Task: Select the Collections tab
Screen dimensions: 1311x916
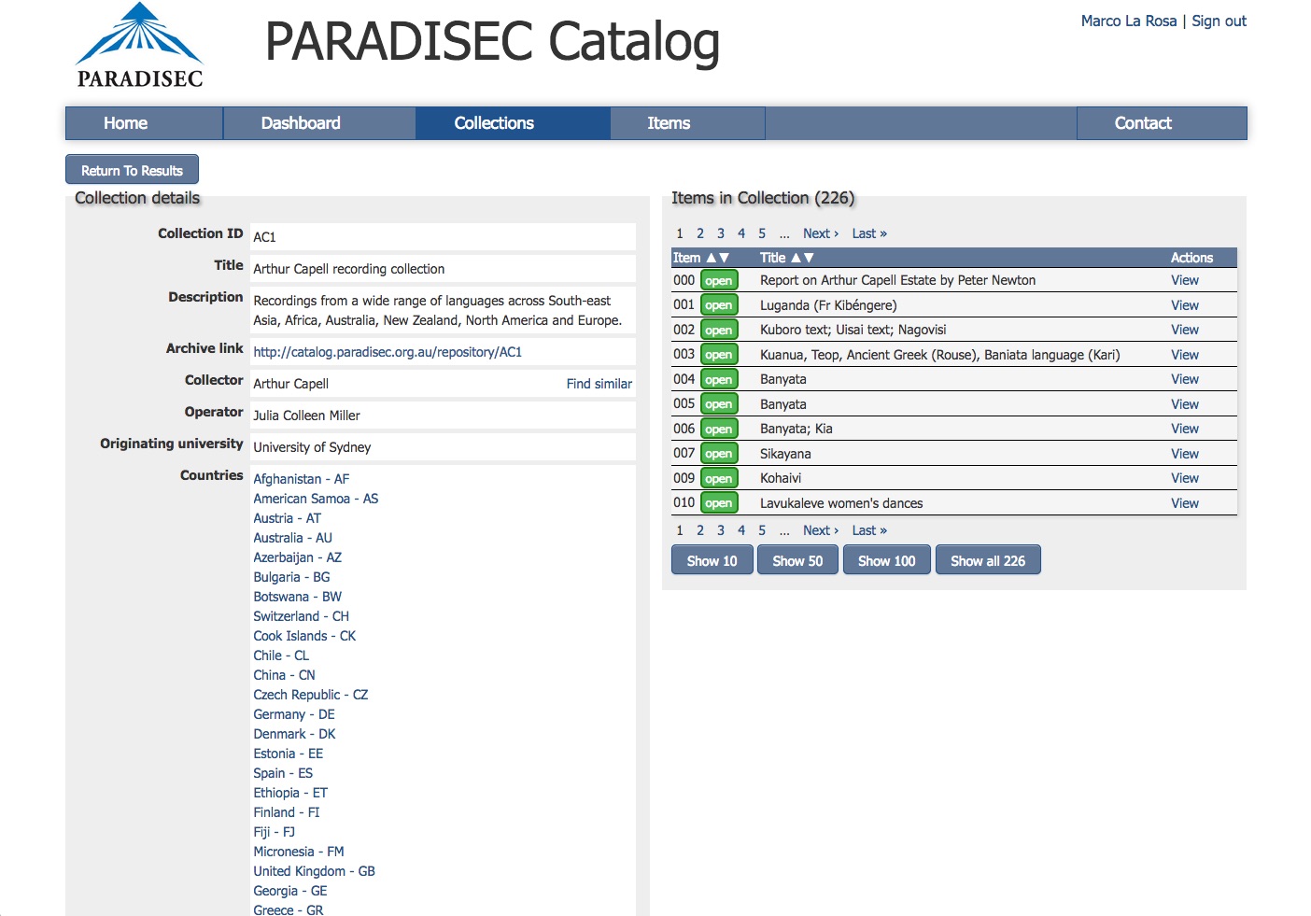Action: pos(513,123)
